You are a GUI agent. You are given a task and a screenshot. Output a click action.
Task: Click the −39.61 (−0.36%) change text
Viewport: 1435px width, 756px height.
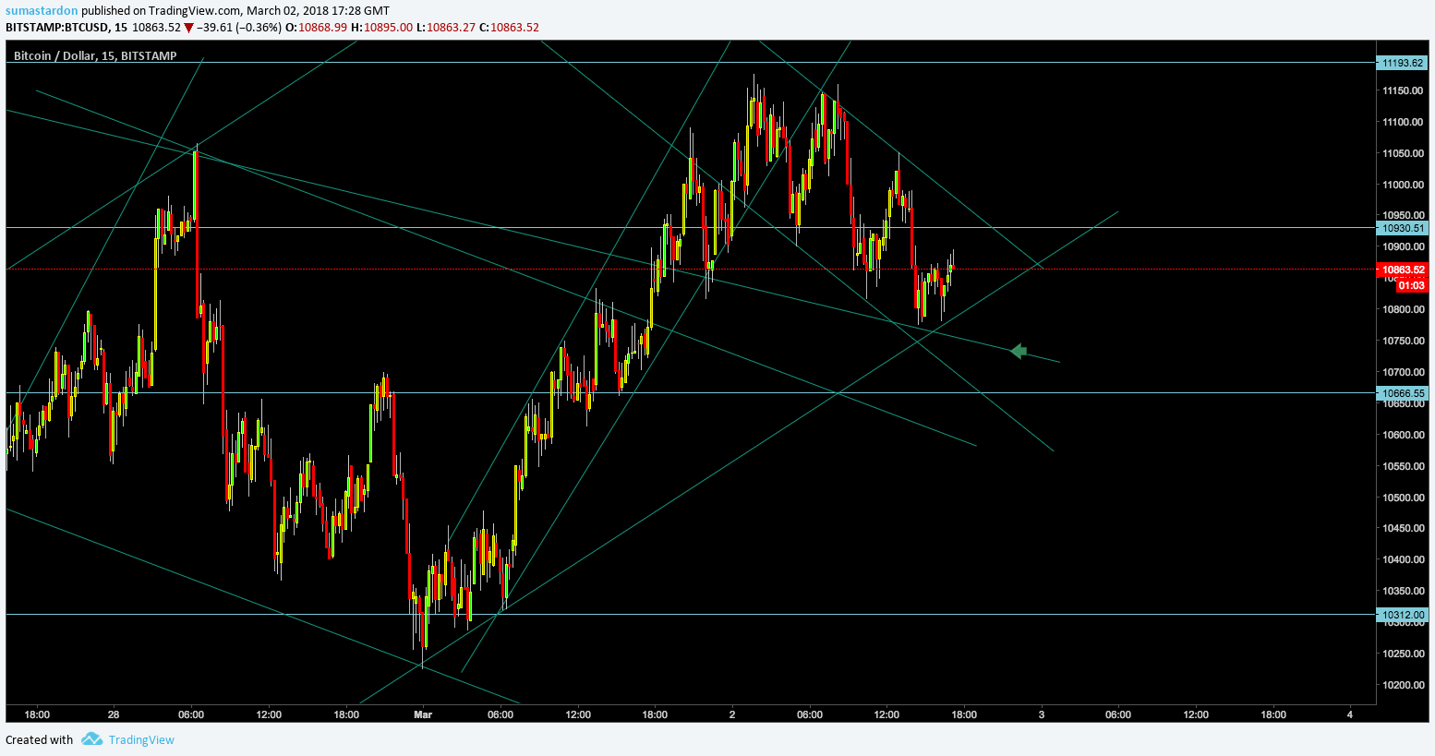pyautogui.click(x=238, y=28)
